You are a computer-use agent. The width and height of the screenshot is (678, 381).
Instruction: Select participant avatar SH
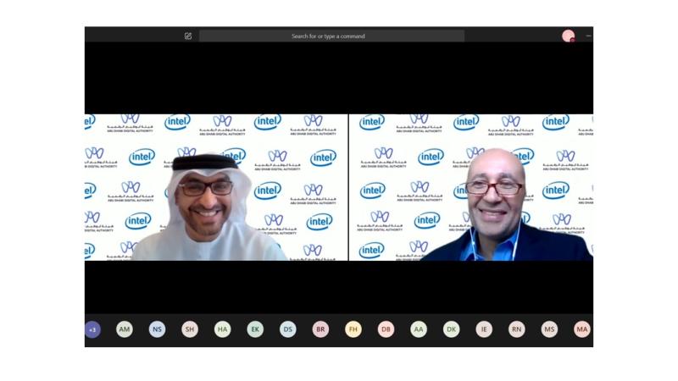coord(190,329)
